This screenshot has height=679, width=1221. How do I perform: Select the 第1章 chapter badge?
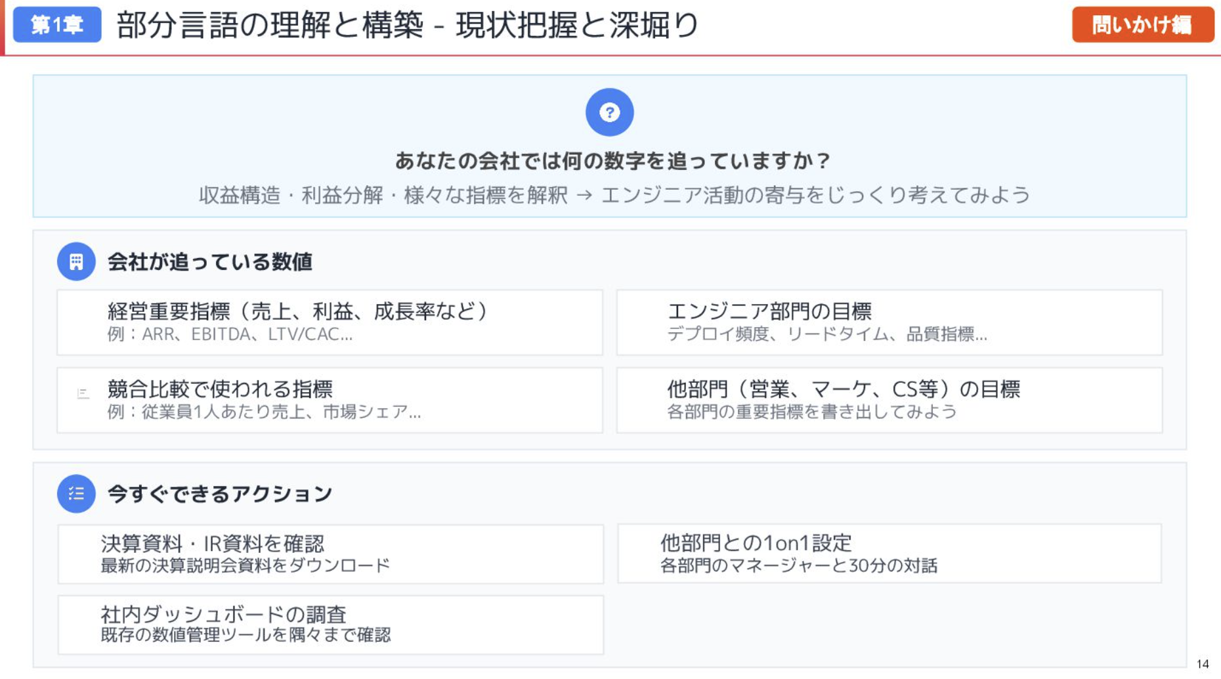(x=57, y=25)
